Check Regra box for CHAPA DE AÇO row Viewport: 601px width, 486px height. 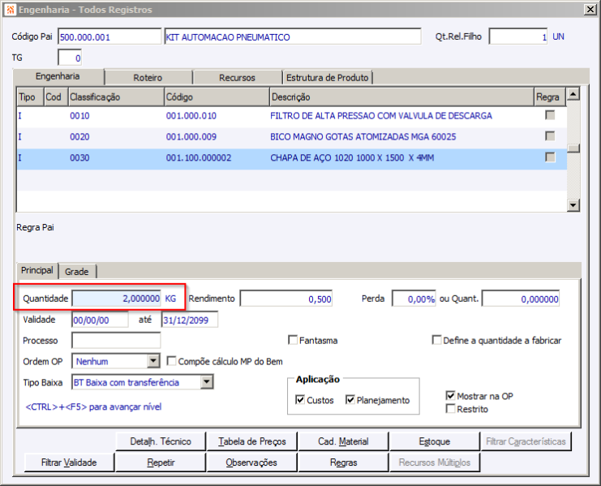point(550,157)
